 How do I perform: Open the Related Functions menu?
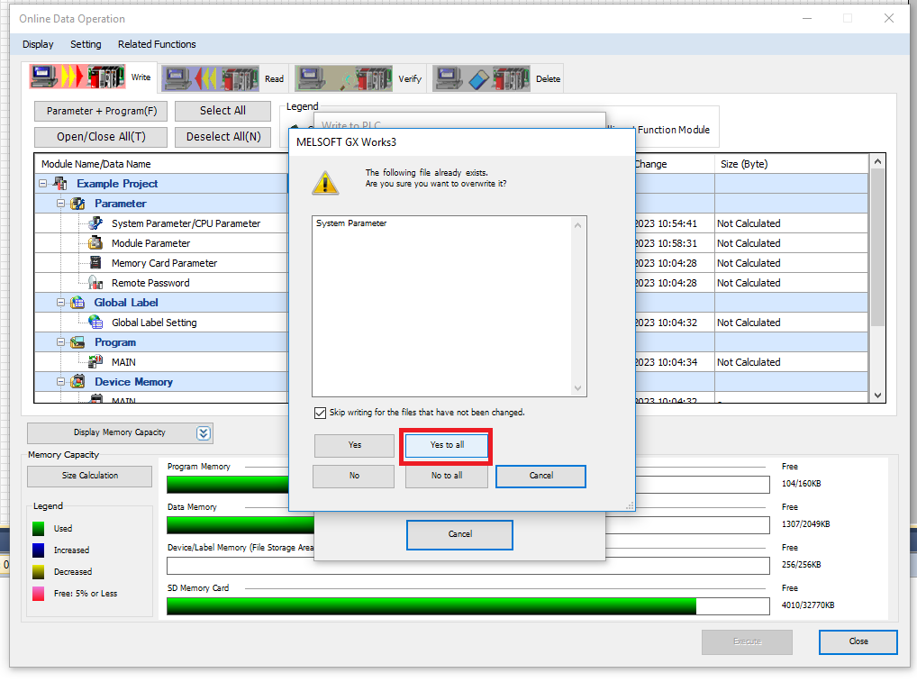pyautogui.click(x=157, y=44)
